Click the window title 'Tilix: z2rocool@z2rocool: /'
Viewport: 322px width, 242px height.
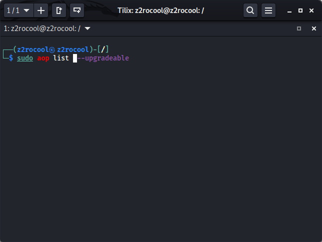(x=160, y=10)
